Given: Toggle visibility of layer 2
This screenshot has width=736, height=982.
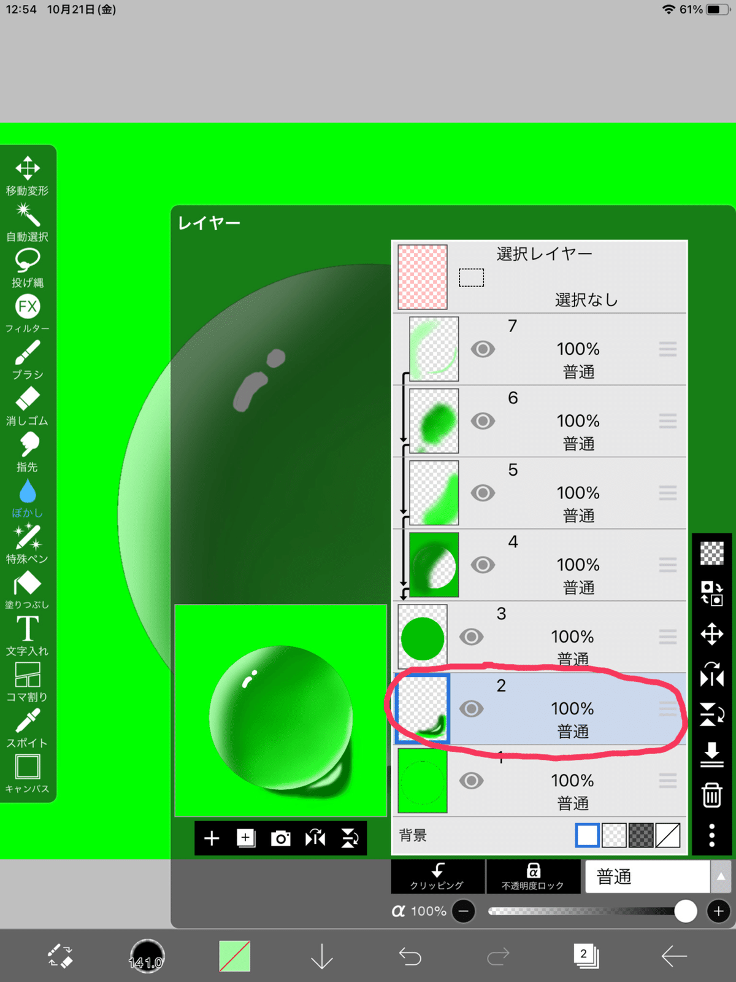Looking at the screenshot, I should 471,709.
